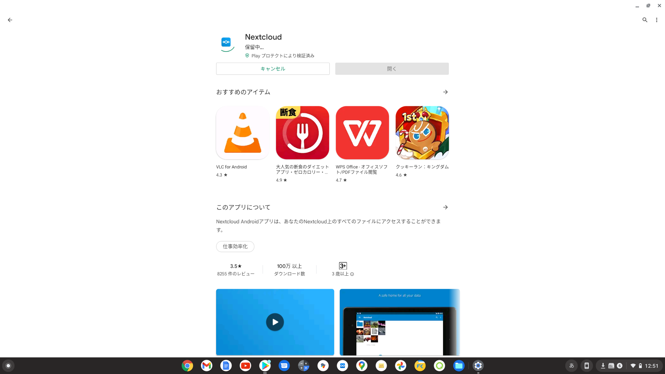Click the 100万 以上 ダウンロード数 stat
The height and width of the screenshot is (374, 665).
coord(290,270)
